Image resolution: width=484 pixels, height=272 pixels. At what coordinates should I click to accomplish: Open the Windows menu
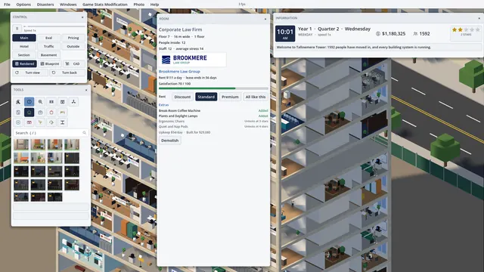[x=68, y=5]
